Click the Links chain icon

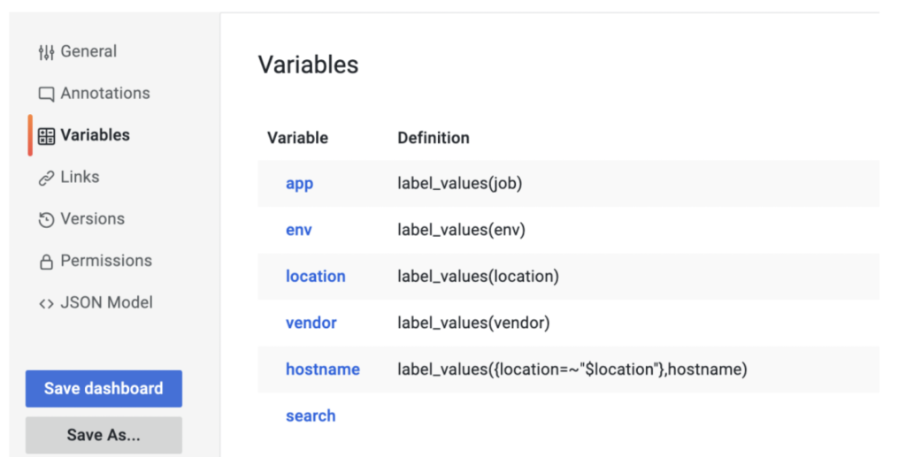[46, 178]
